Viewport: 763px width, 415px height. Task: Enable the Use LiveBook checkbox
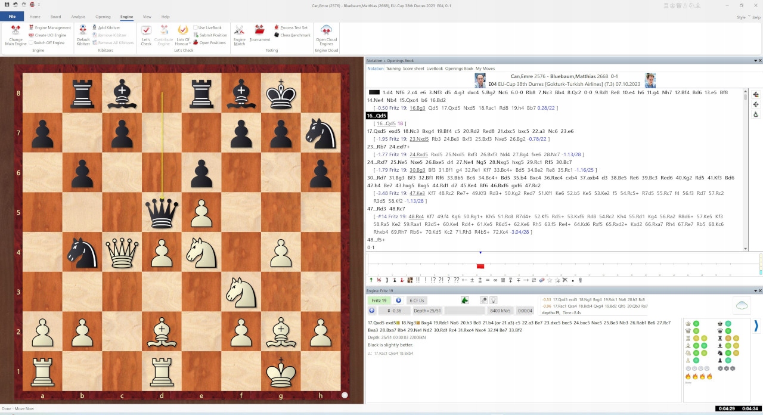(196, 27)
